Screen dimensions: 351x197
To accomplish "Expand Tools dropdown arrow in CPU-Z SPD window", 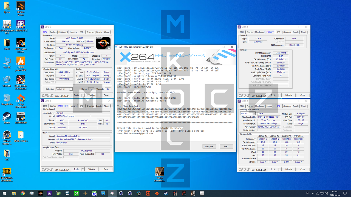I will pos(279,169).
